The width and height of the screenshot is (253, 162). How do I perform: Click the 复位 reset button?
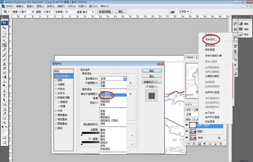pyautogui.click(x=152, y=76)
